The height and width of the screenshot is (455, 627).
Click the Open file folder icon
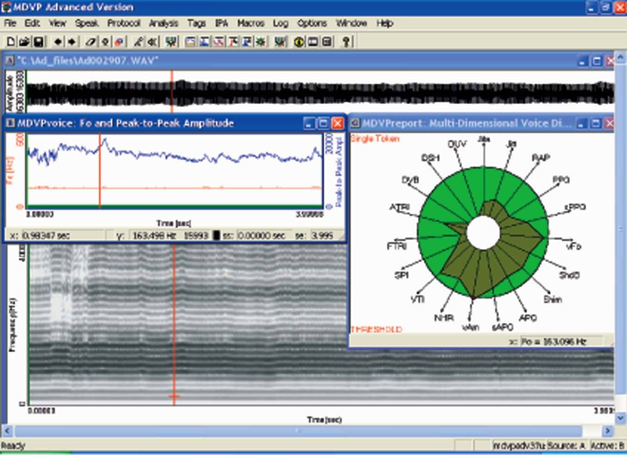(x=24, y=42)
